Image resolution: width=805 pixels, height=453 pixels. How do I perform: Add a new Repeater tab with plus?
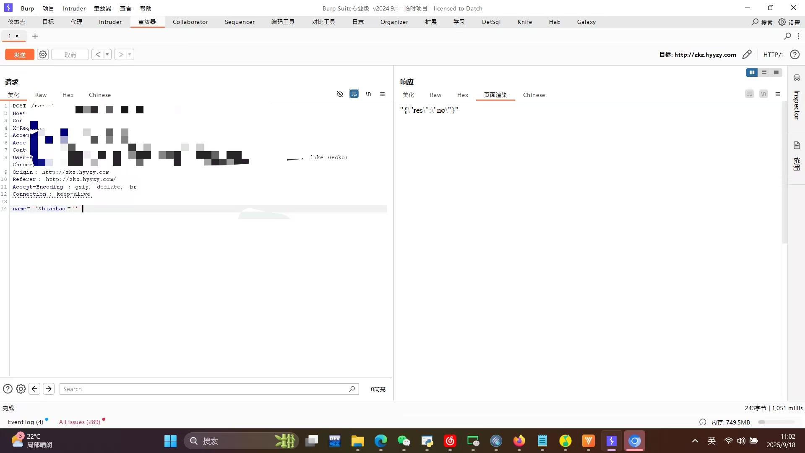pyautogui.click(x=35, y=36)
